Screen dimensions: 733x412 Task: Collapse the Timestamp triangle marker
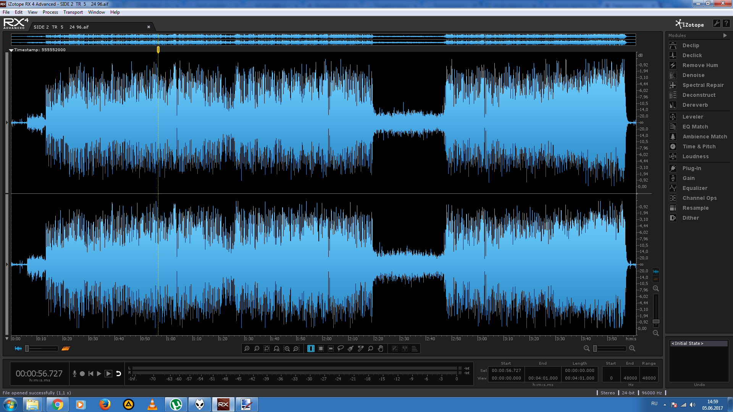(x=11, y=50)
